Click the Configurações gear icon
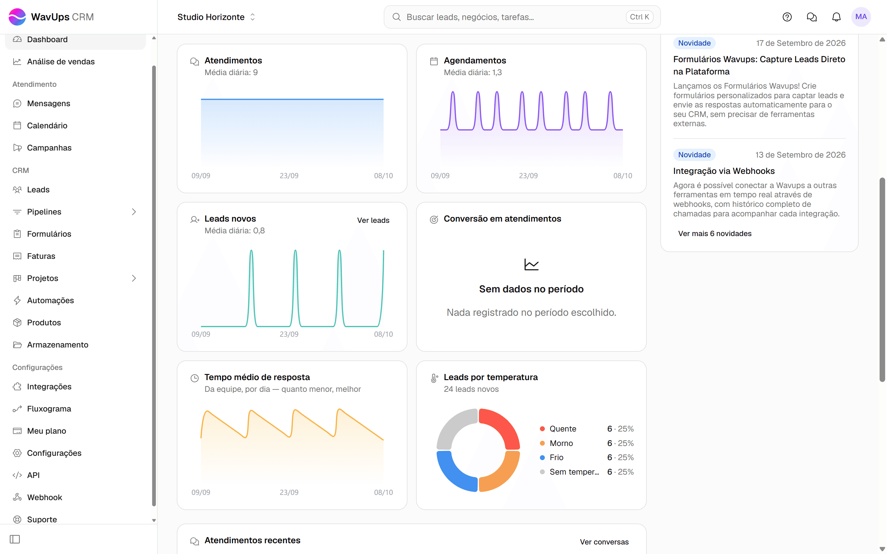The width and height of the screenshot is (887, 554). (17, 453)
